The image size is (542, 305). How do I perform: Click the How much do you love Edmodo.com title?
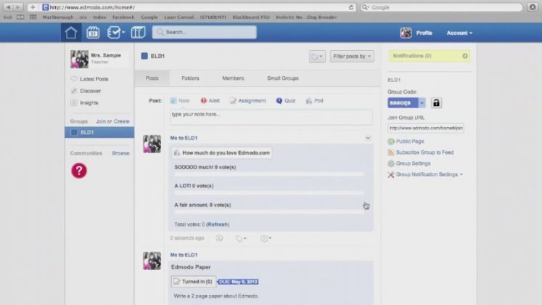point(226,152)
